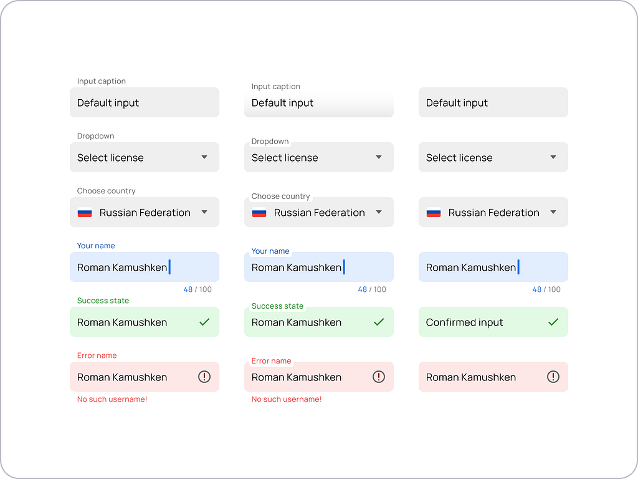Select the Success state green field text
Image resolution: width=638 pixels, height=479 pixels.
121,322
